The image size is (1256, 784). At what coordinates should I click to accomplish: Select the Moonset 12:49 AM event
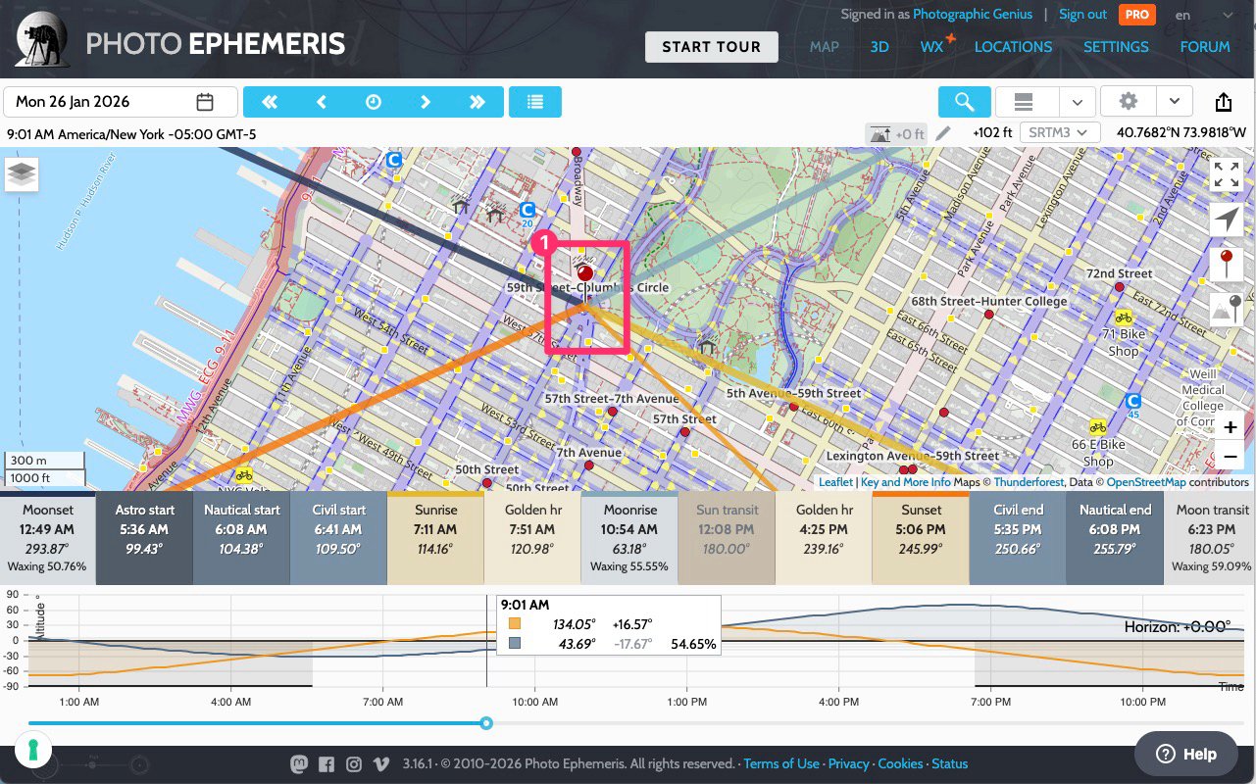(47, 538)
